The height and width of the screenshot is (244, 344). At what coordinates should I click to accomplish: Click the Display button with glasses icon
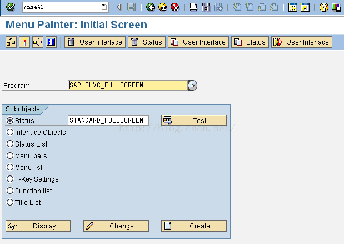point(38,226)
